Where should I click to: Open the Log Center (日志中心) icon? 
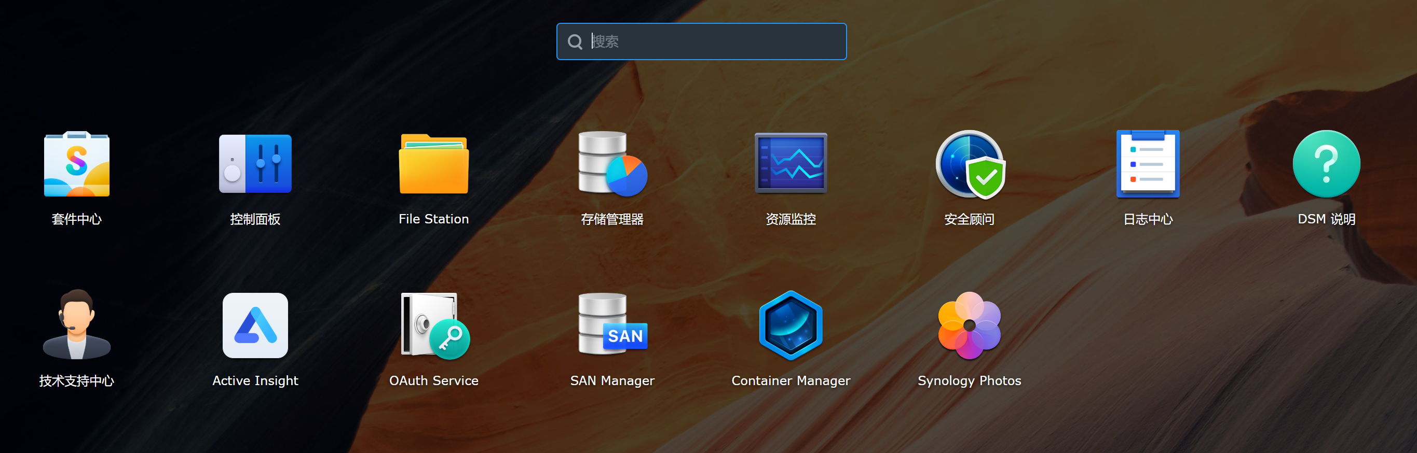[x=1148, y=164]
